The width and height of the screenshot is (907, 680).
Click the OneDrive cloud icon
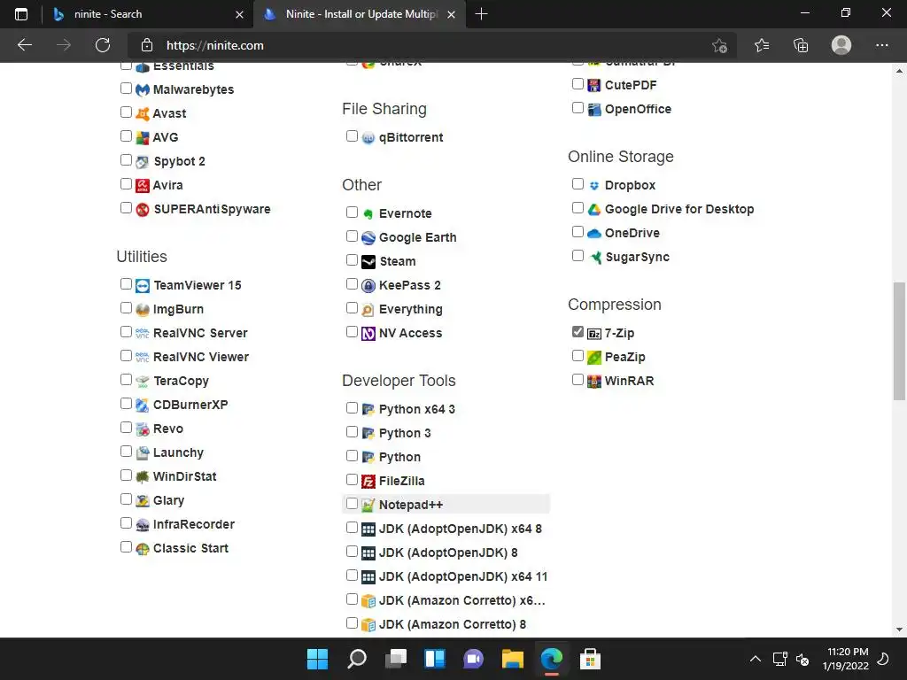594,233
